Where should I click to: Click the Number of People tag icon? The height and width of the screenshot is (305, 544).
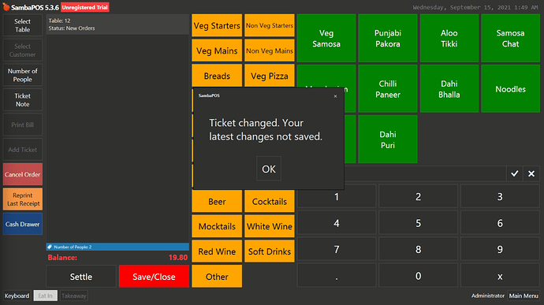50,247
